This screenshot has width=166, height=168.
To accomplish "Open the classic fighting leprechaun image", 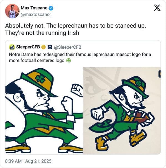I will pos(44,111).
